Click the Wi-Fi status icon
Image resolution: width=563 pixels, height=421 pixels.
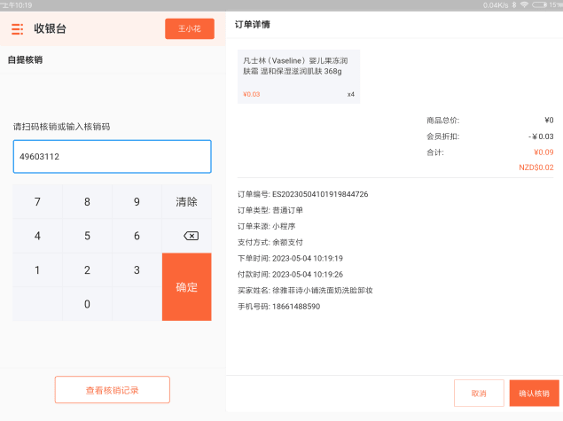[524, 5]
